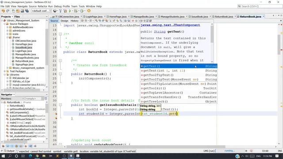Image resolution: width=283 pixels, height=159 pixels.
Task: Open the Tools menu
Action: 81,6
